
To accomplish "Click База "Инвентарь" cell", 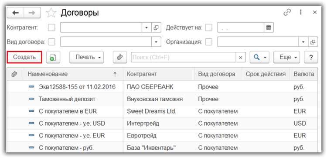I will pyautogui.click(x=151, y=148).
